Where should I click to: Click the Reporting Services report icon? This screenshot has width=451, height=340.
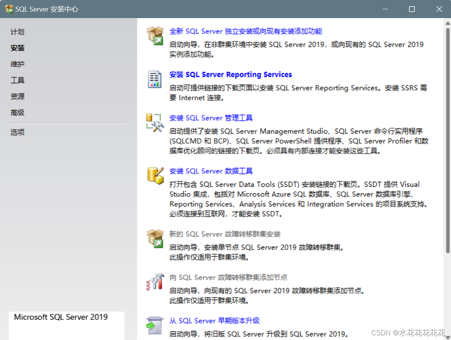154,79
